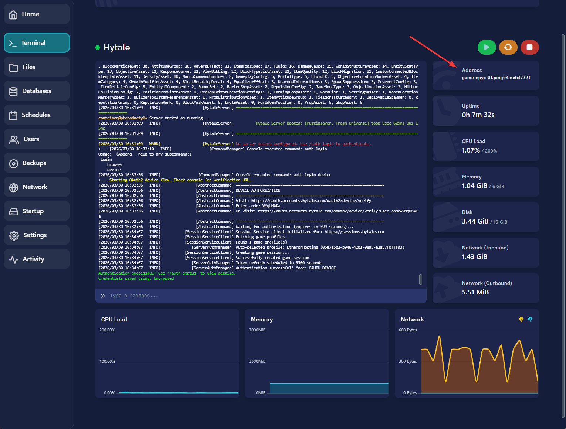566x429 pixels.
Task: Open the Backups section
Action: coord(37,163)
